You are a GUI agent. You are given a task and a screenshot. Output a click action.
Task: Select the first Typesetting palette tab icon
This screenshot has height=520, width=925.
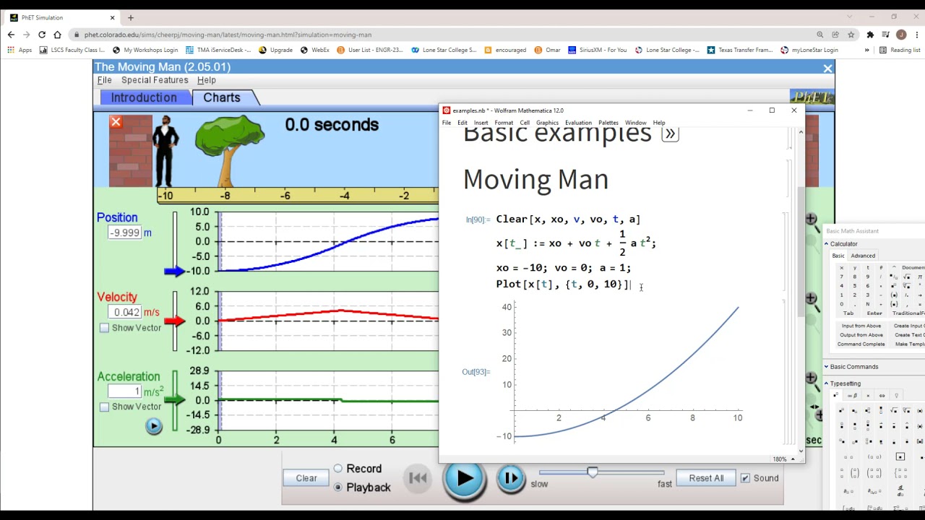837,396
